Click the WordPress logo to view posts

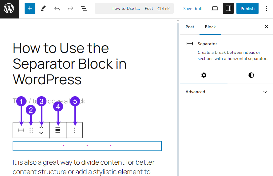(x=10, y=9)
